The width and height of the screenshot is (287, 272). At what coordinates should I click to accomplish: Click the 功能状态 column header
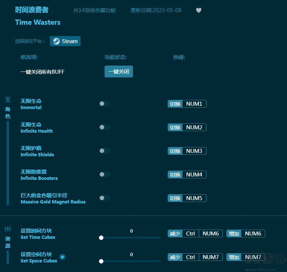pos(116,57)
